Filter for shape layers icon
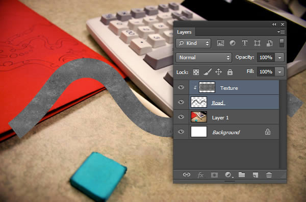This screenshot has height=202, width=306. [x=257, y=43]
